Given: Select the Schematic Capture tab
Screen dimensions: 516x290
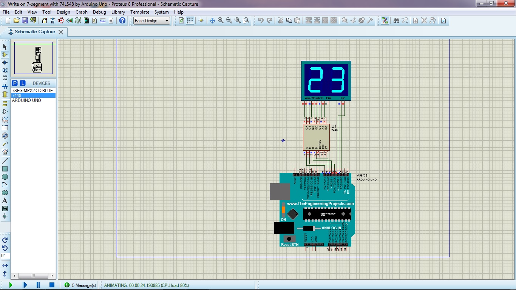Looking at the screenshot, I should click(34, 32).
